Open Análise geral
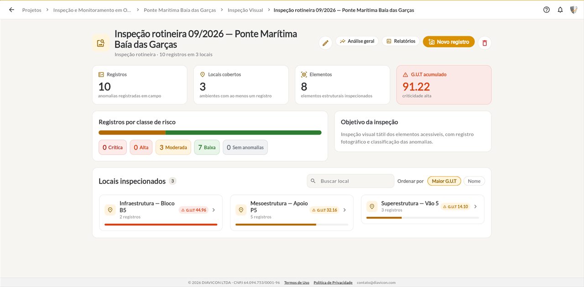This screenshot has height=287, width=584. [357, 41]
